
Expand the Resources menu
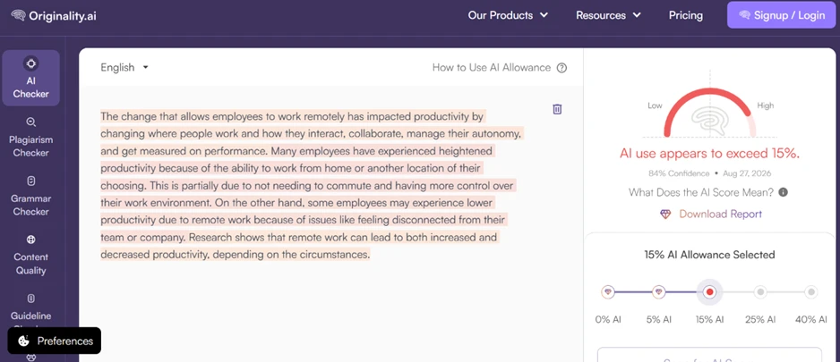(608, 15)
